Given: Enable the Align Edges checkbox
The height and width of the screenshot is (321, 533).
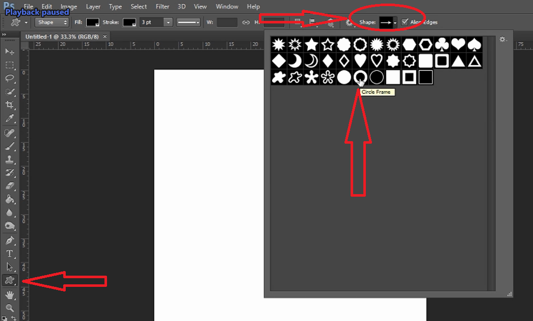Looking at the screenshot, I should (405, 22).
